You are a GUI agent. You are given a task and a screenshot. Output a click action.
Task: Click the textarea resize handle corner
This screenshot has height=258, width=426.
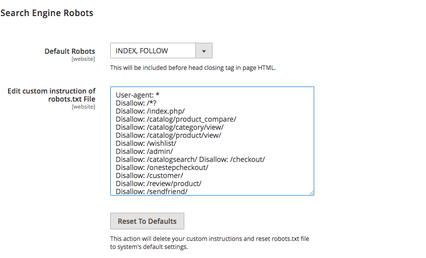311,193
